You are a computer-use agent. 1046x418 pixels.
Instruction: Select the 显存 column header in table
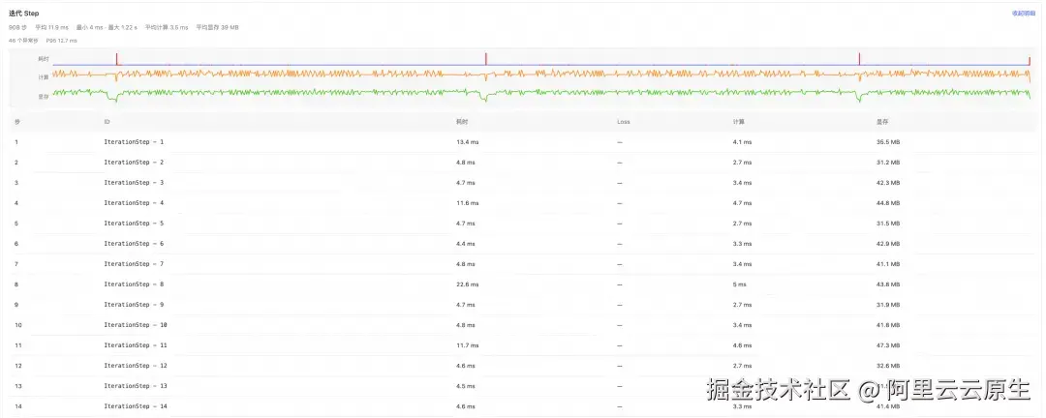[x=882, y=122]
